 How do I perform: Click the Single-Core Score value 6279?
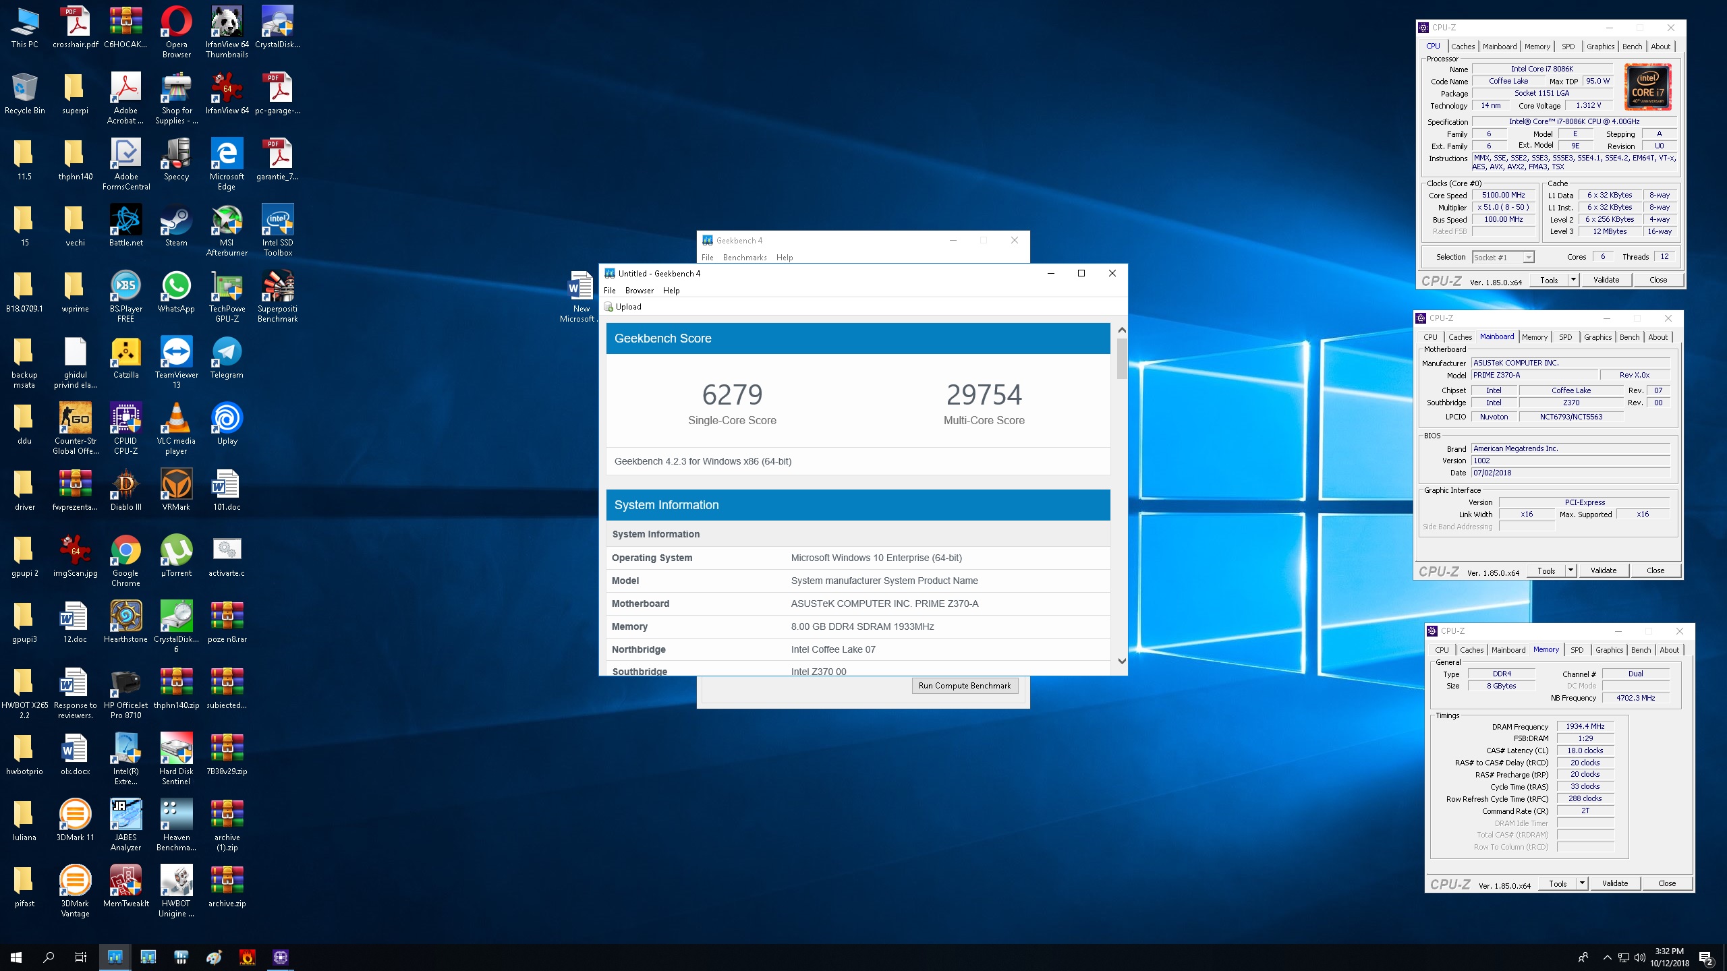click(x=732, y=394)
